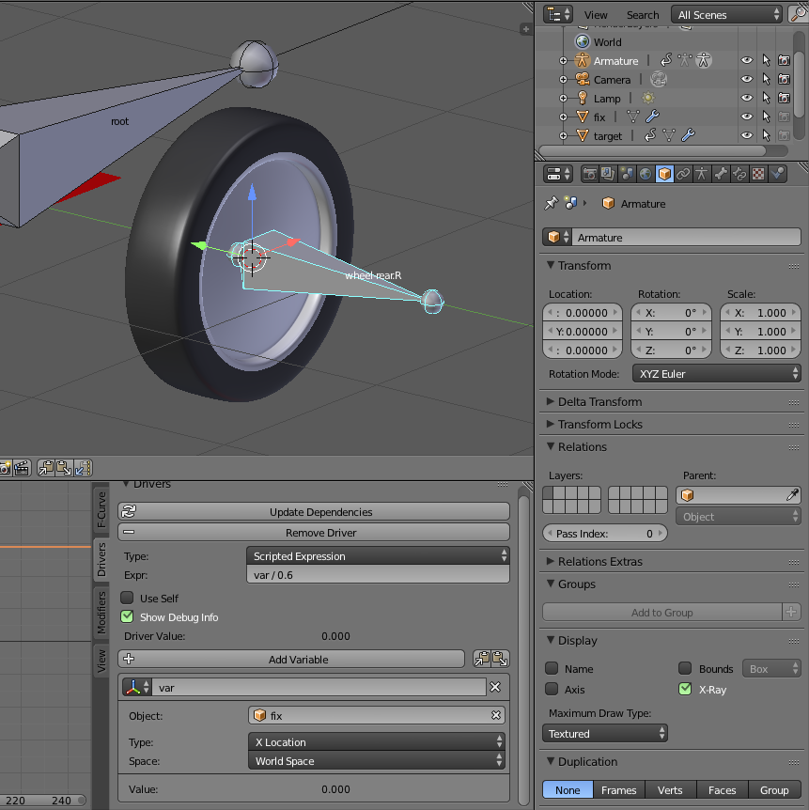
Task: Enable the Use Self checkbox
Action: (127, 598)
